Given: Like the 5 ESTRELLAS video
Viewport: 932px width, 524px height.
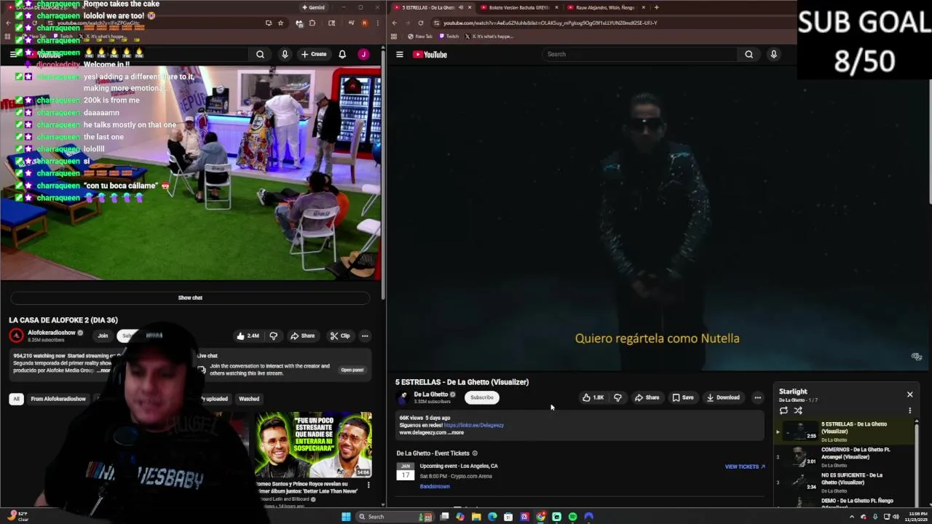Looking at the screenshot, I should 593,397.
